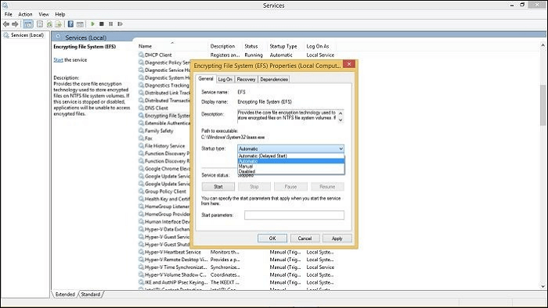Click gear icon beside Group Policy Client
This screenshot has width=548, height=308.
pyautogui.click(x=141, y=192)
